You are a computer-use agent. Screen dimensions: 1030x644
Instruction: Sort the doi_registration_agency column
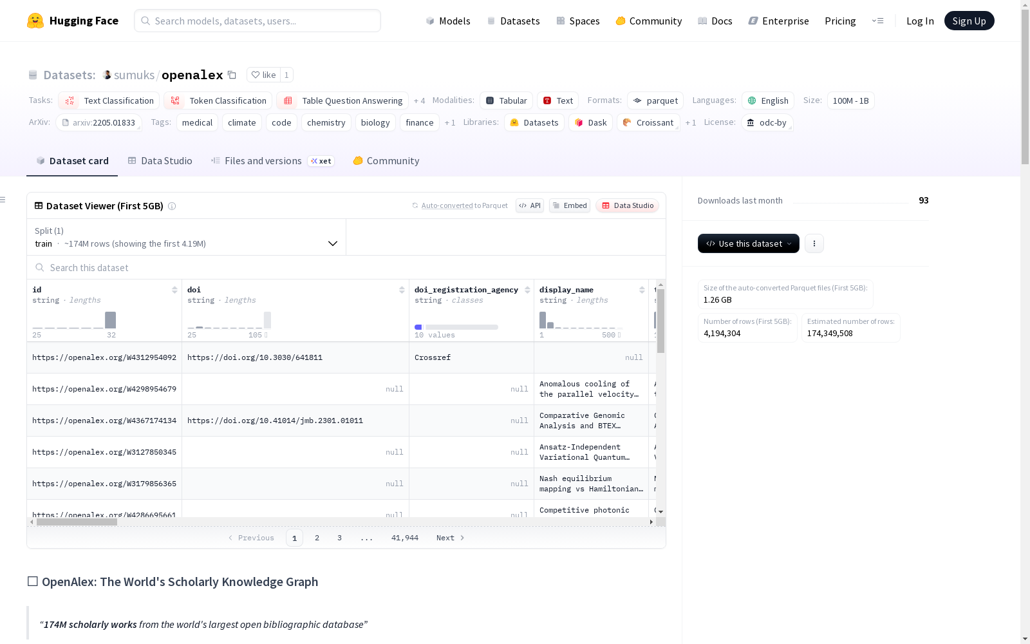[527, 290]
